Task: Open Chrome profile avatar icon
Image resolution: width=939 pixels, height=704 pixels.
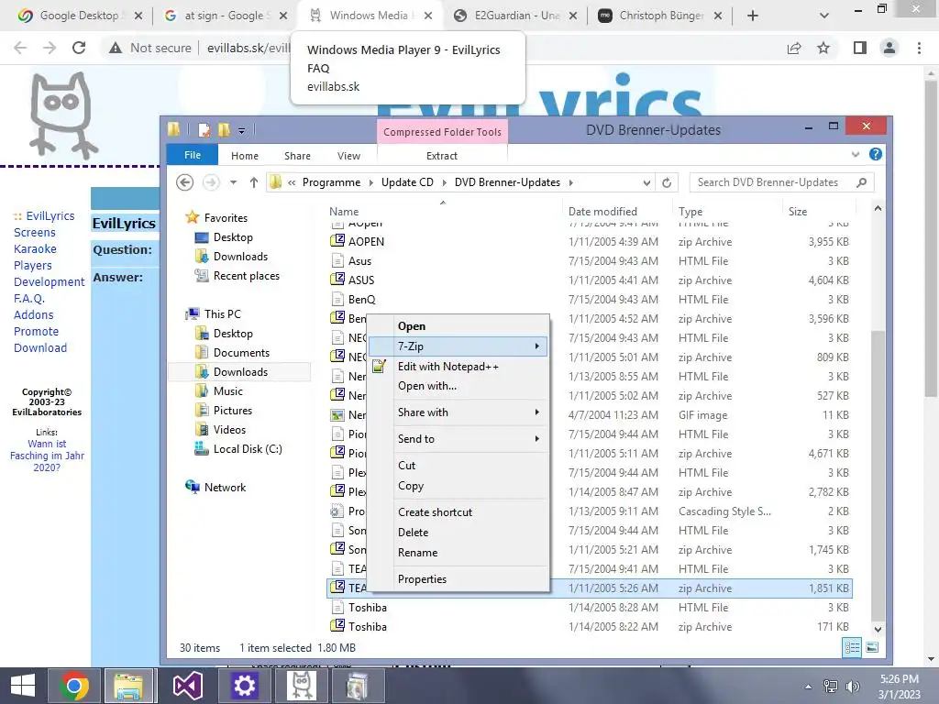Action: (889, 48)
